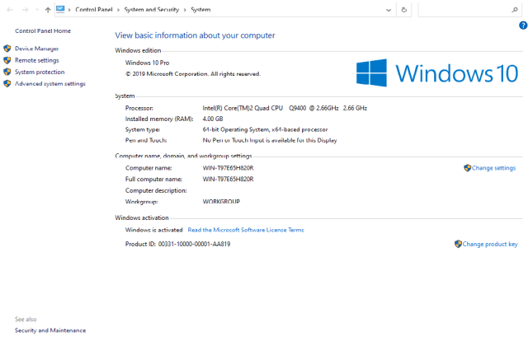Select the Control Panel breadcrumb

point(94,9)
